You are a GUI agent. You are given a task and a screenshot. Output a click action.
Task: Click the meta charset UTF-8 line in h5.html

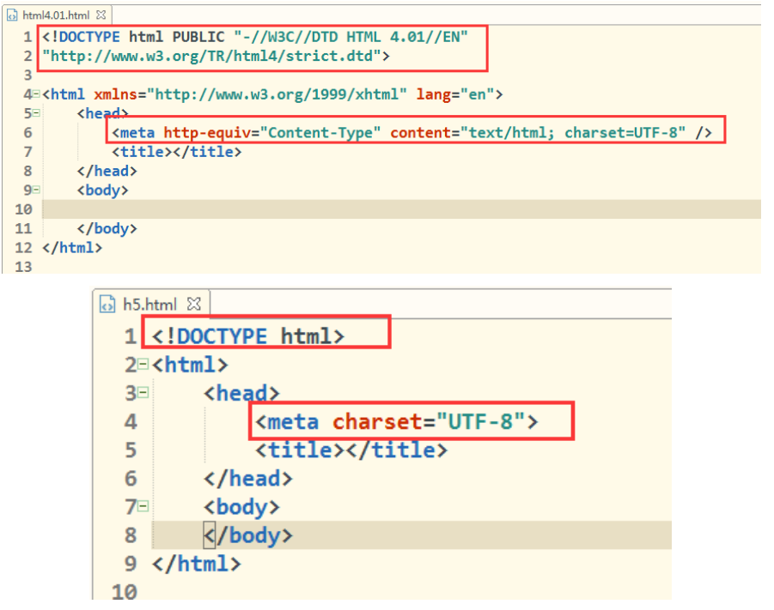[x=396, y=422]
